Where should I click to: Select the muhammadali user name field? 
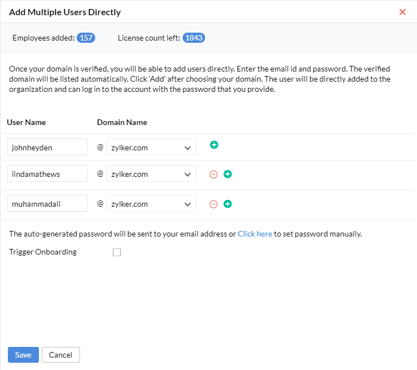(x=47, y=204)
